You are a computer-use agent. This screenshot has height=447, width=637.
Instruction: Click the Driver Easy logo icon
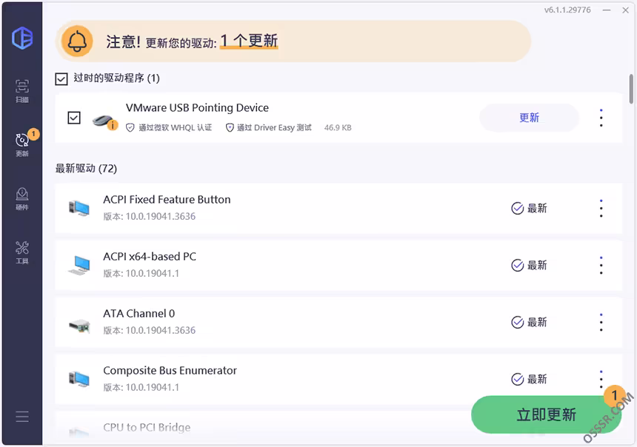(x=22, y=38)
